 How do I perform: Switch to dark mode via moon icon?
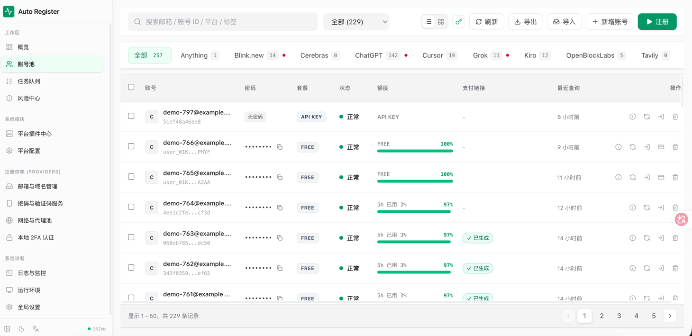pyautogui.click(x=21, y=328)
